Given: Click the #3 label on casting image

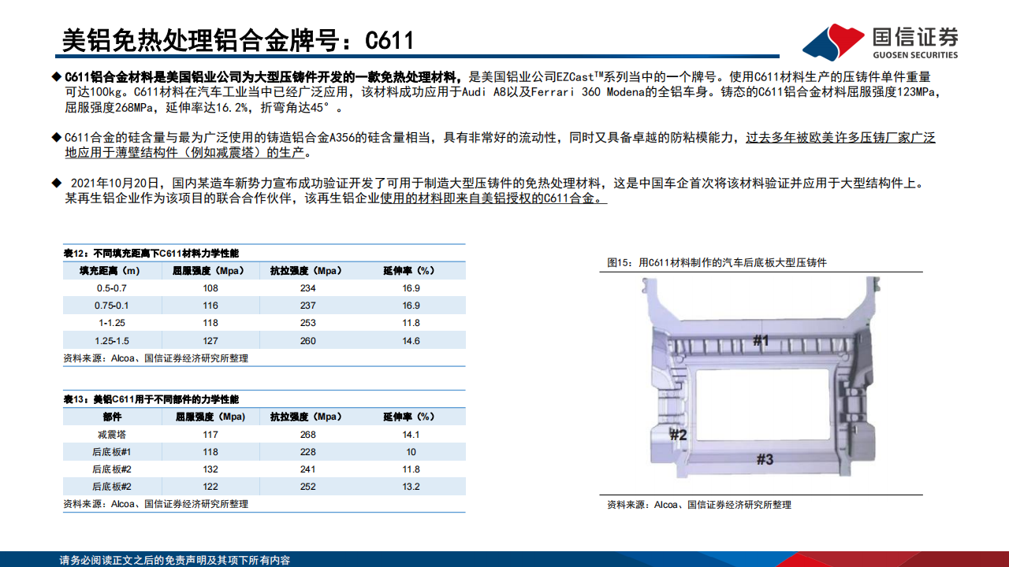Looking at the screenshot, I should [765, 459].
